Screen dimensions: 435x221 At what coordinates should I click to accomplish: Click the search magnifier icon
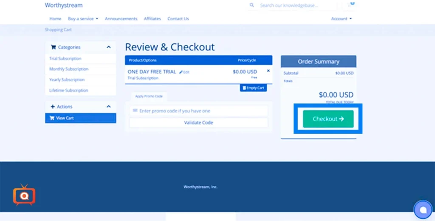pyautogui.click(x=251, y=5)
